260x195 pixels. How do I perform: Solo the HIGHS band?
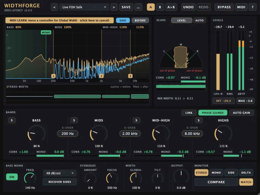click(199, 120)
